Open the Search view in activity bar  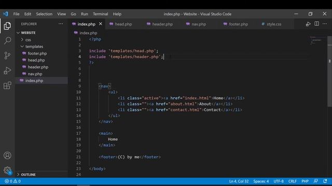pyautogui.click(x=7, y=40)
